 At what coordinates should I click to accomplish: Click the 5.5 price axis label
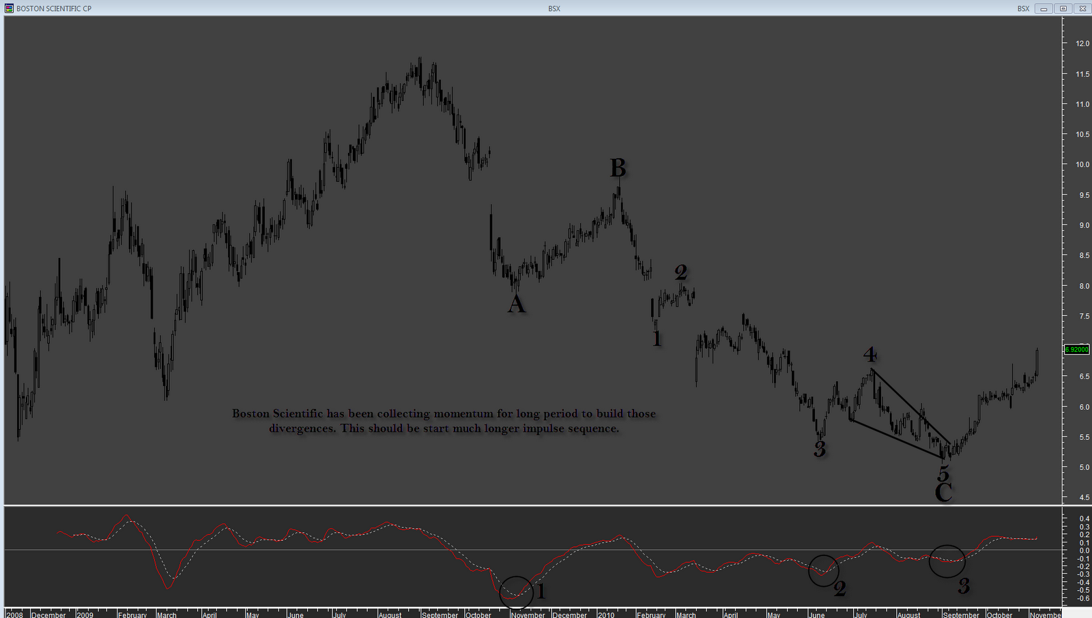(x=1084, y=437)
